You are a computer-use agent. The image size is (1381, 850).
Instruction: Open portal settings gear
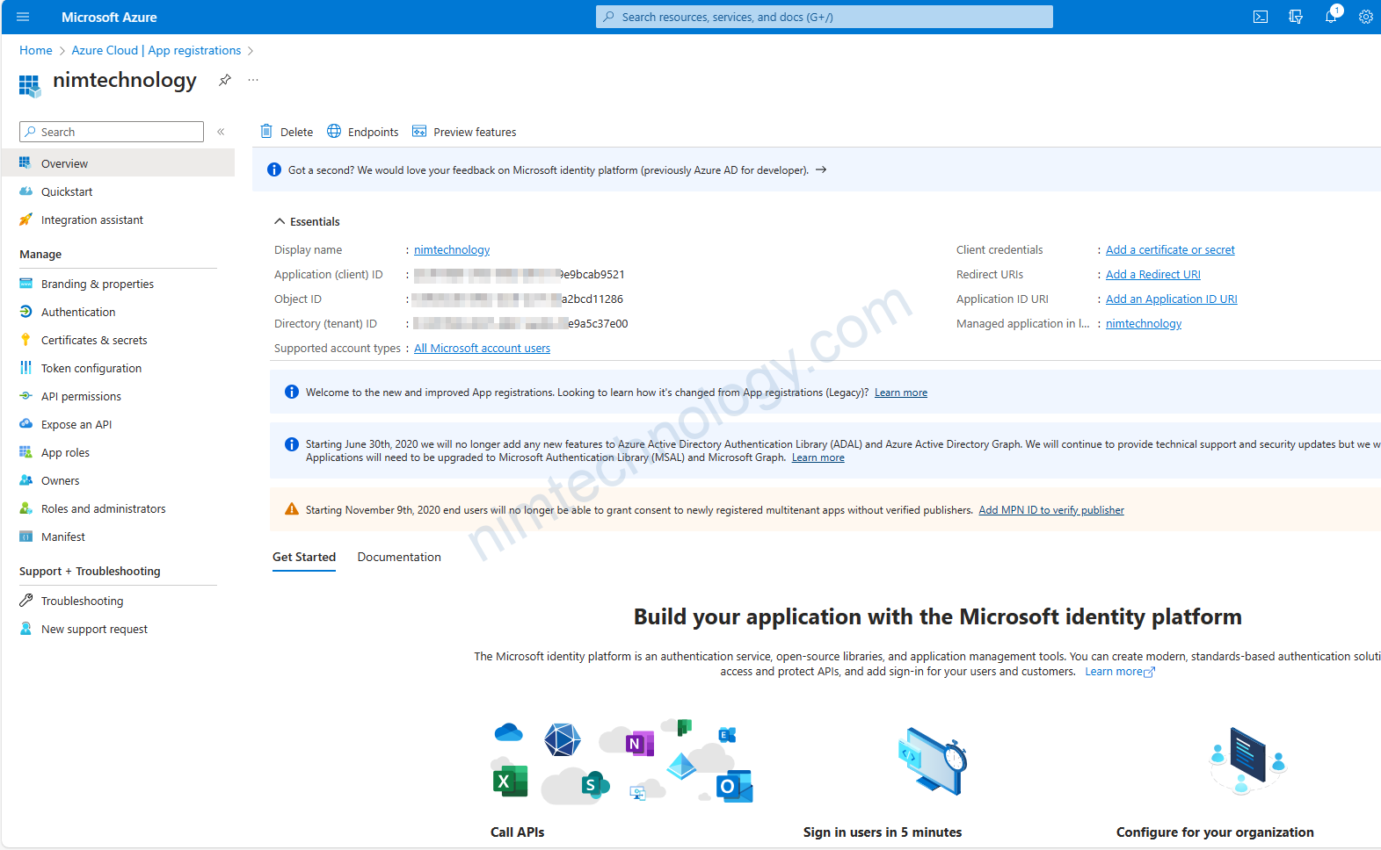[1365, 17]
